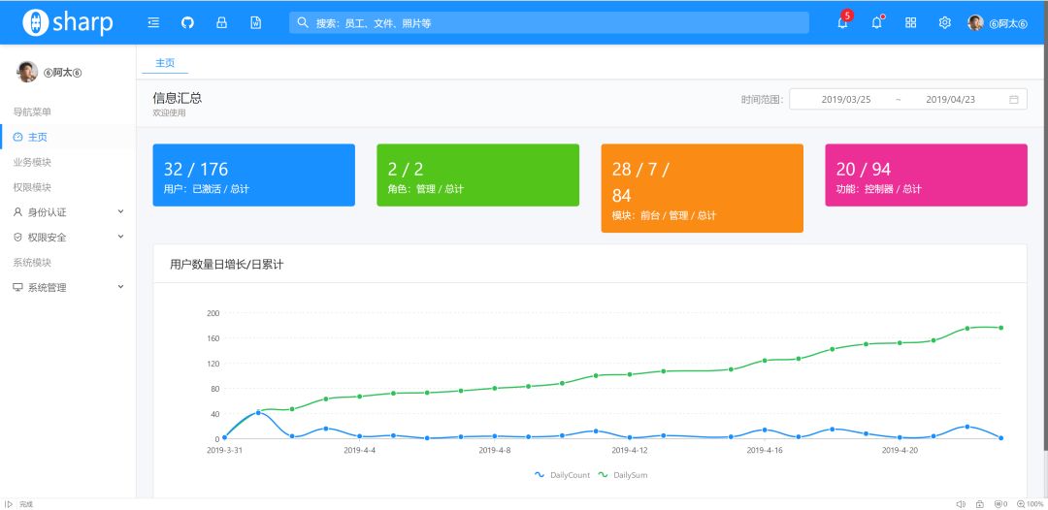Collapse the sidebar with the menu-fold icon
This screenshot has width=1048, height=510.
point(153,22)
